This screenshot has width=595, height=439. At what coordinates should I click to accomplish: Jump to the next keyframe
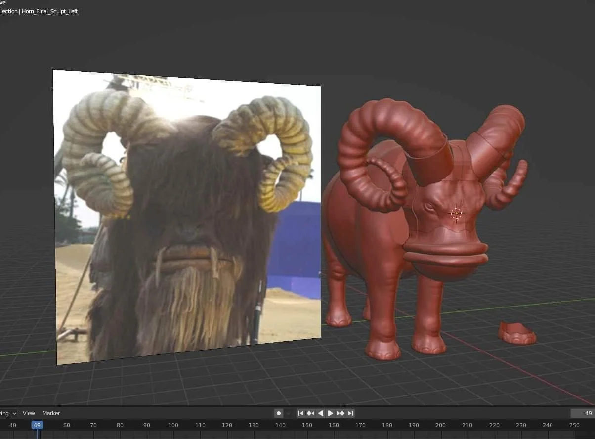coord(340,413)
